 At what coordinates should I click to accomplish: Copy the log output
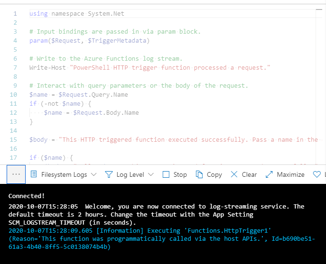(208, 174)
